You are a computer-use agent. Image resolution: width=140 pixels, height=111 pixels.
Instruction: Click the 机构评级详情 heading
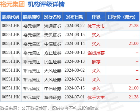point(46,5)
